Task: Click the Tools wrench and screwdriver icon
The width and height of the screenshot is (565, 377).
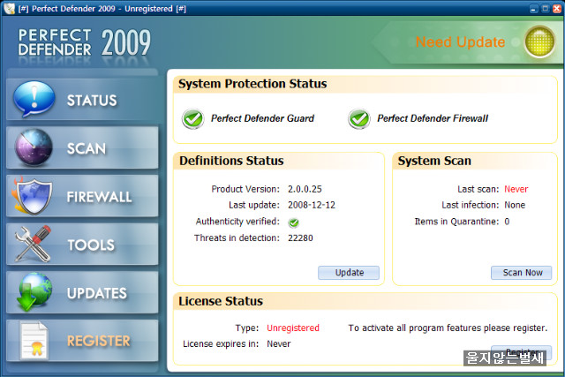Action: 33,244
